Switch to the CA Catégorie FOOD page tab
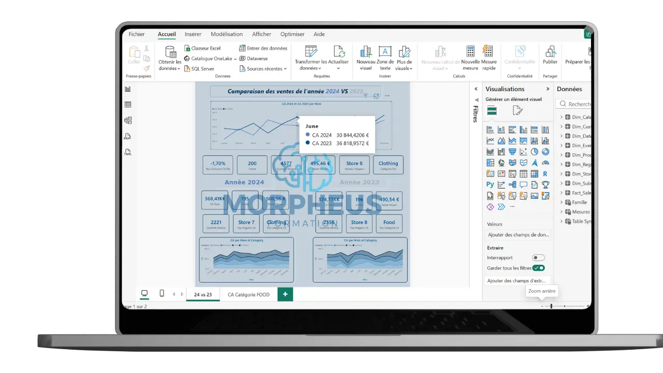This screenshot has height=373, width=663. tap(249, 294)
